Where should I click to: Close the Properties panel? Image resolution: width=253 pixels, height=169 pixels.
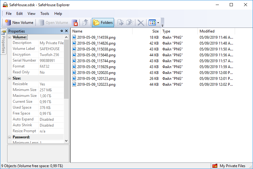pos(66,31)
